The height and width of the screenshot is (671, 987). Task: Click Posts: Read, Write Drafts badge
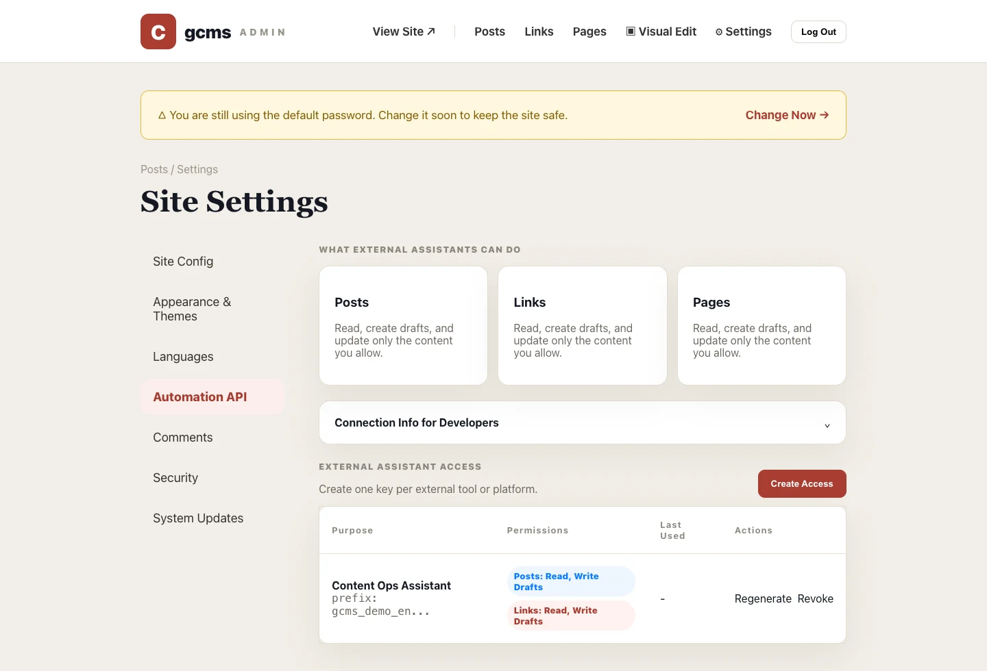(x=571, y=581)
